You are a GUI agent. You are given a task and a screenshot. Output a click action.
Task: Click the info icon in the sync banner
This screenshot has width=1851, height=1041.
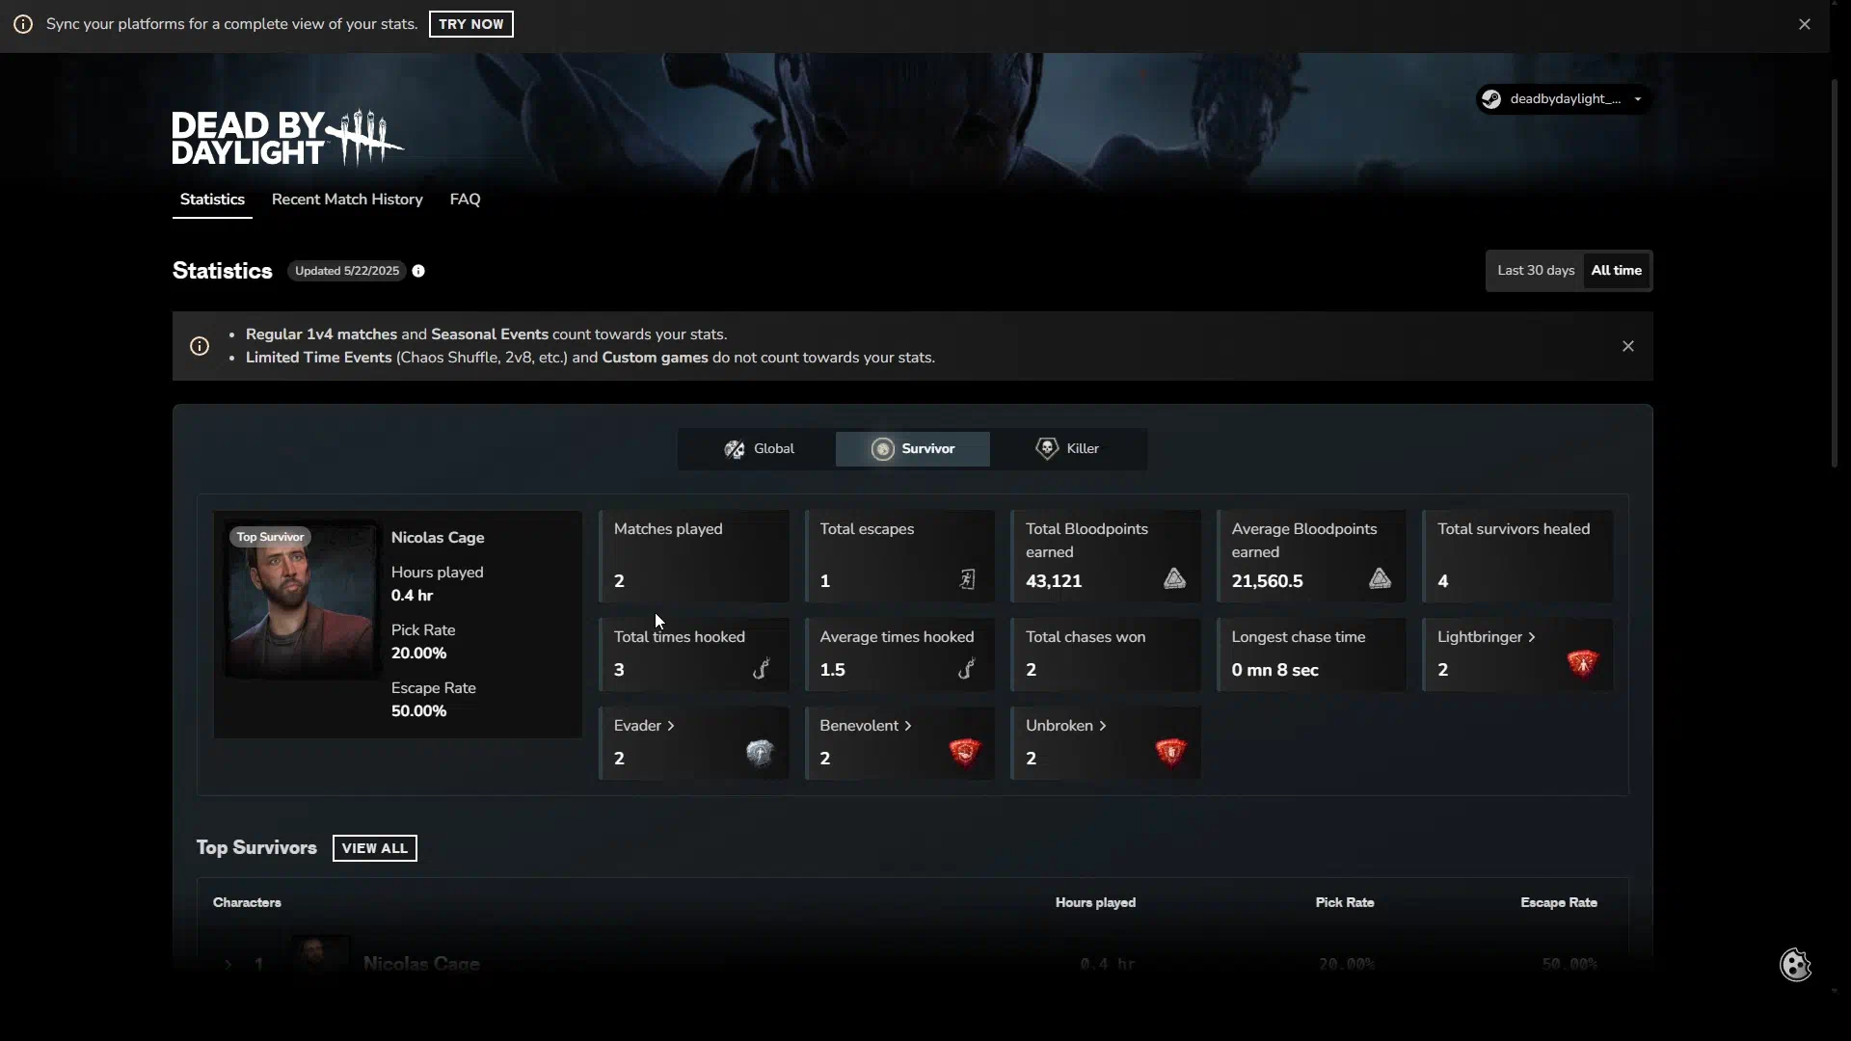pyautogui.click(x=22, y=24)
